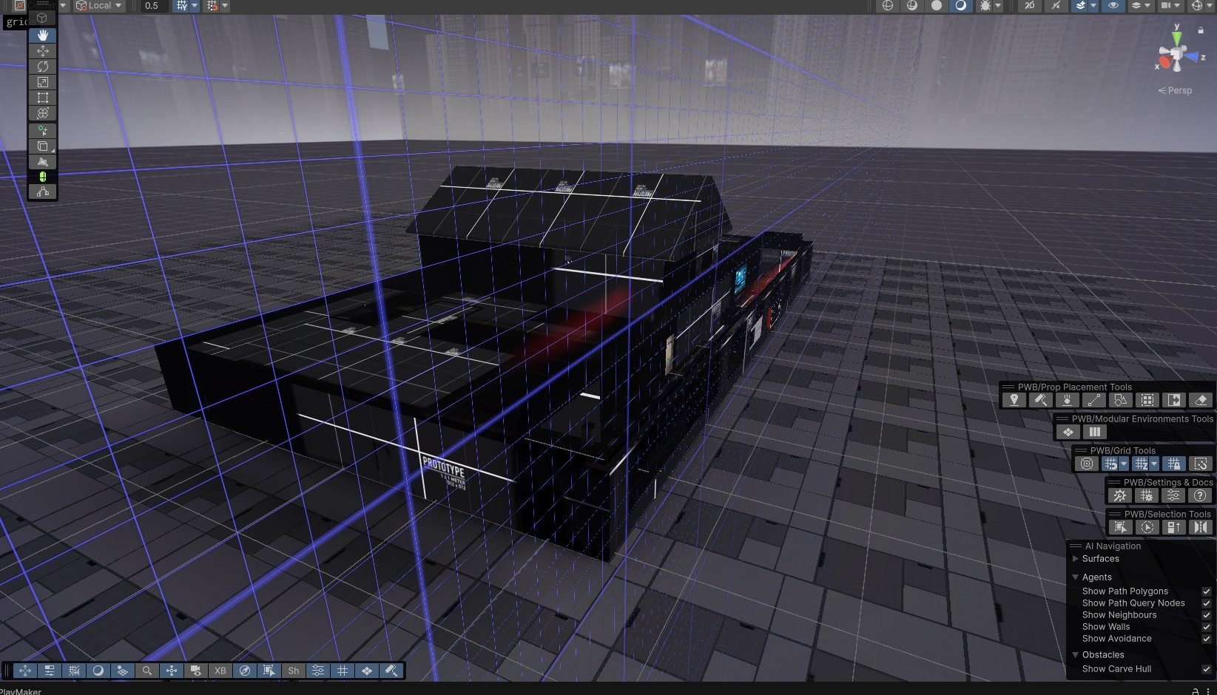Uncheck Show Walls under Agents
This screenshot has height=695, width=1217.
click(x=1206, y=626)
